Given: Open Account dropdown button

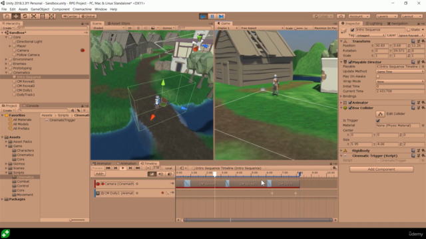Looking at the screenshot, I should [359, 17].
